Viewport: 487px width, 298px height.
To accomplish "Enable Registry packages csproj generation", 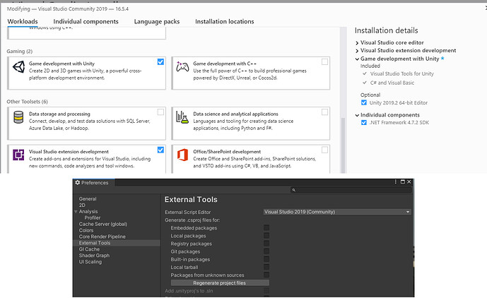I will click(266, 244).
